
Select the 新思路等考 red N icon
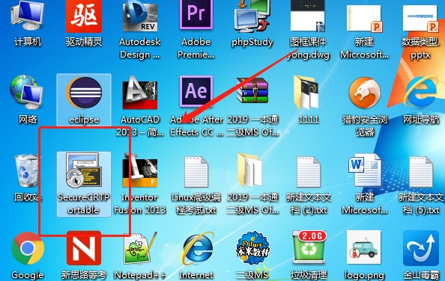84,248
